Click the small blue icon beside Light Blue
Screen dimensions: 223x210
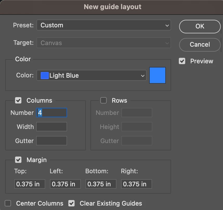45,76
